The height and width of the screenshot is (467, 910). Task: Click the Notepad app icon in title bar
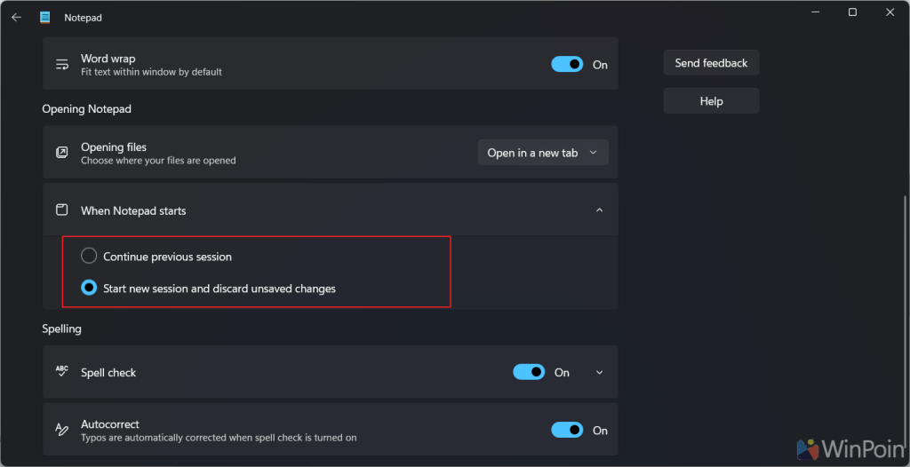[45, 17]
